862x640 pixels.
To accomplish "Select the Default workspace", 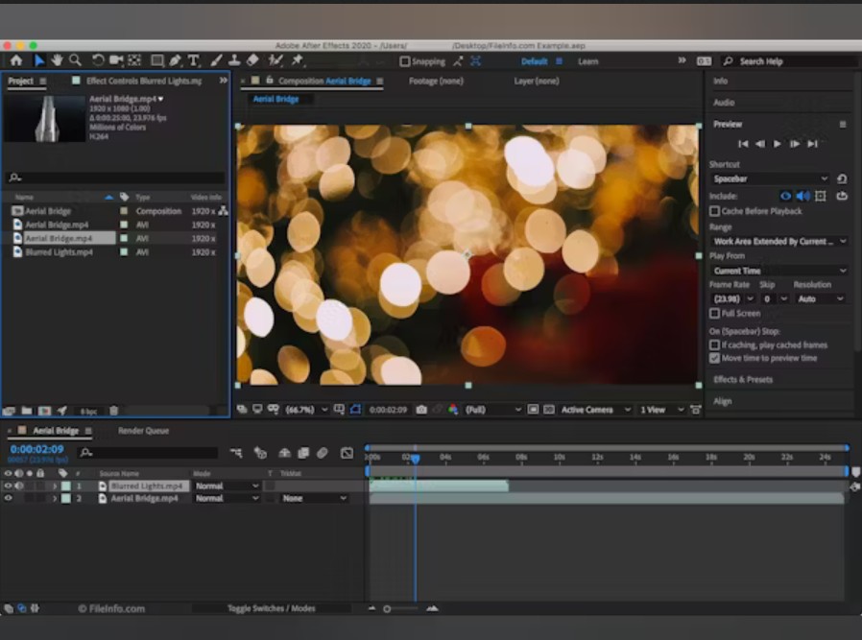I will coord(534,61).
